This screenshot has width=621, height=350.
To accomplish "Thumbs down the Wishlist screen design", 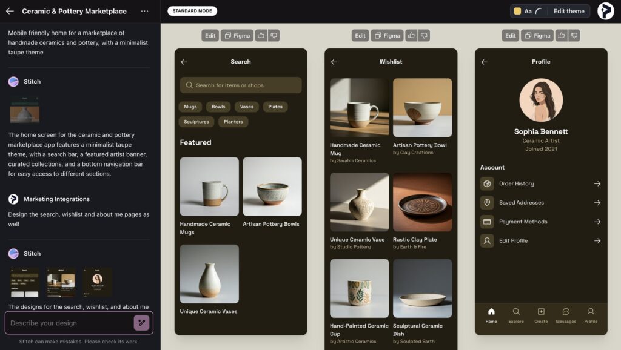I will pyautogui.click(x=424, y=36).
